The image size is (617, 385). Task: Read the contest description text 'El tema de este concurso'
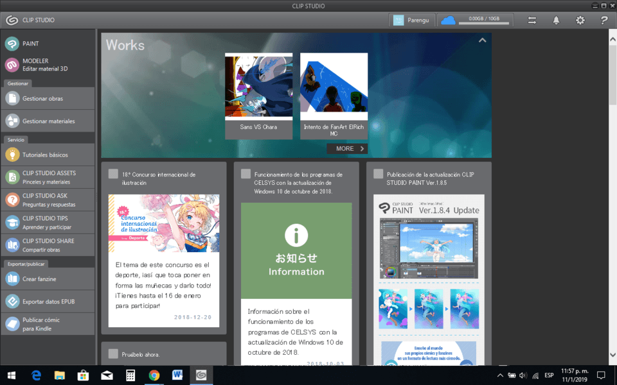tap(163, 285)
